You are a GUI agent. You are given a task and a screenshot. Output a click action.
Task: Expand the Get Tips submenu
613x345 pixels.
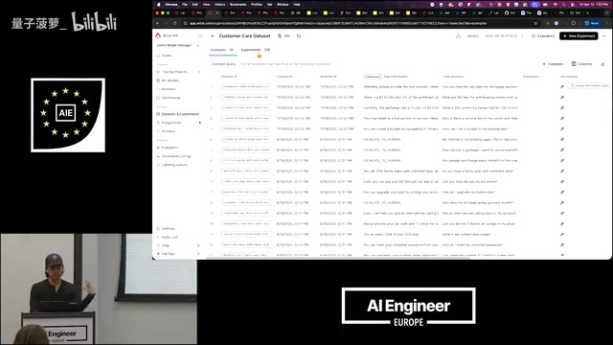click(x=198, y=254)
